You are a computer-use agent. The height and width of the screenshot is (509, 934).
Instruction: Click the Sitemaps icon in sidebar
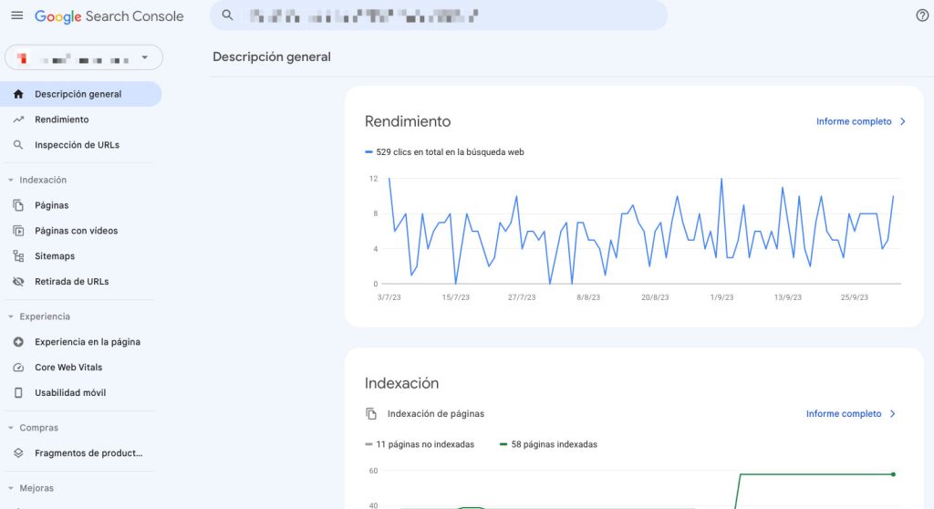18,256
